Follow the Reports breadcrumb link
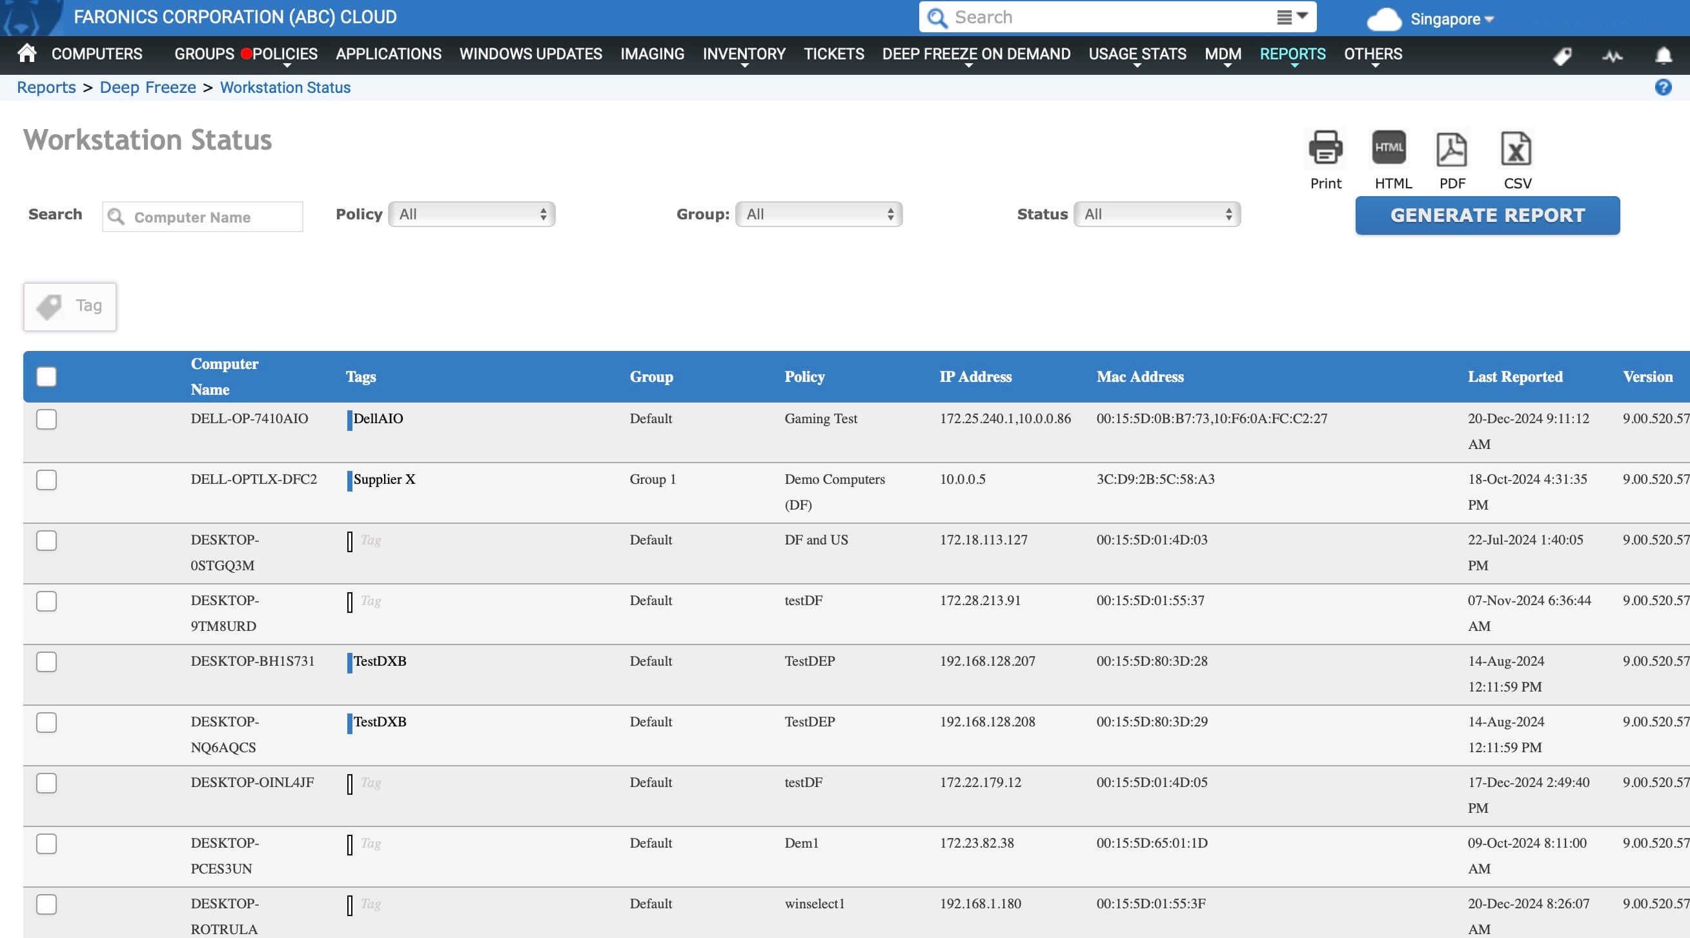 point(46,87)
